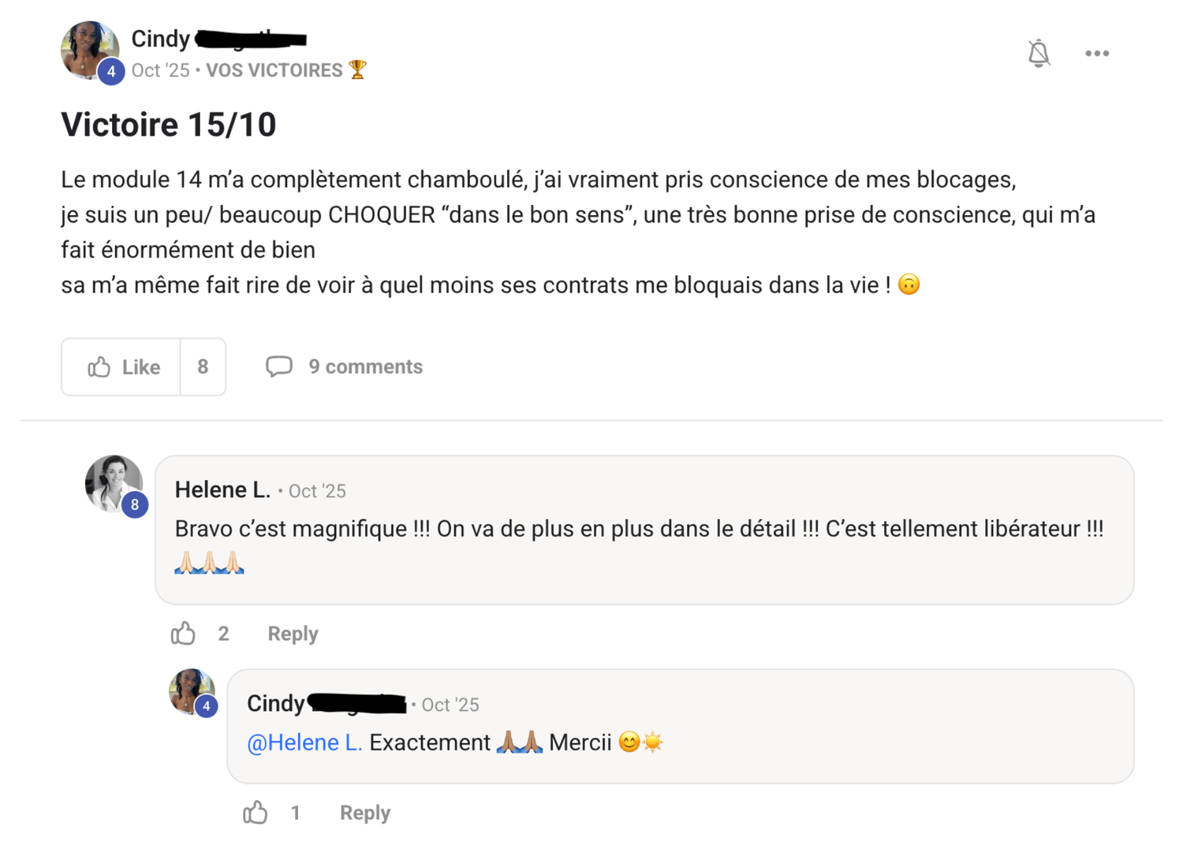Viewport: 1183px width, 852px height.
Task: Reply to Cindy's "Exactement" comment
Action: click(x=364, y=813)
